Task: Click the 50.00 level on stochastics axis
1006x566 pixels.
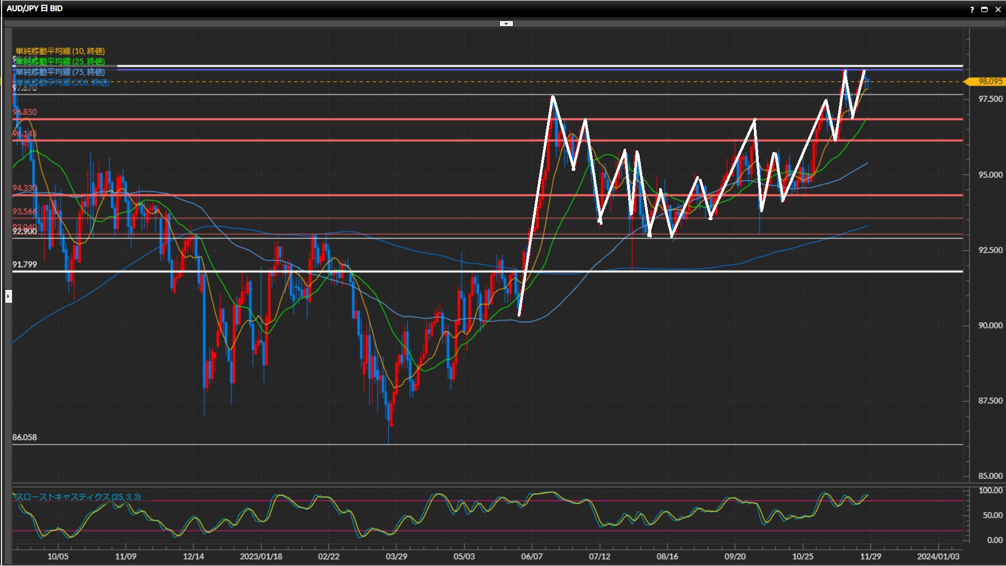Action: point(992,515)
